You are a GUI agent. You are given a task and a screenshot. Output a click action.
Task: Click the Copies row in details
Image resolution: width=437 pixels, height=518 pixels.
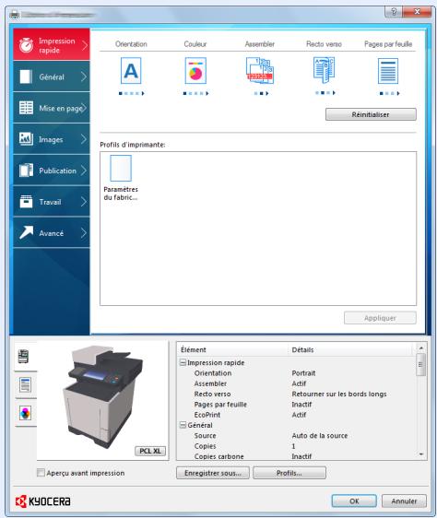[296, 446]
